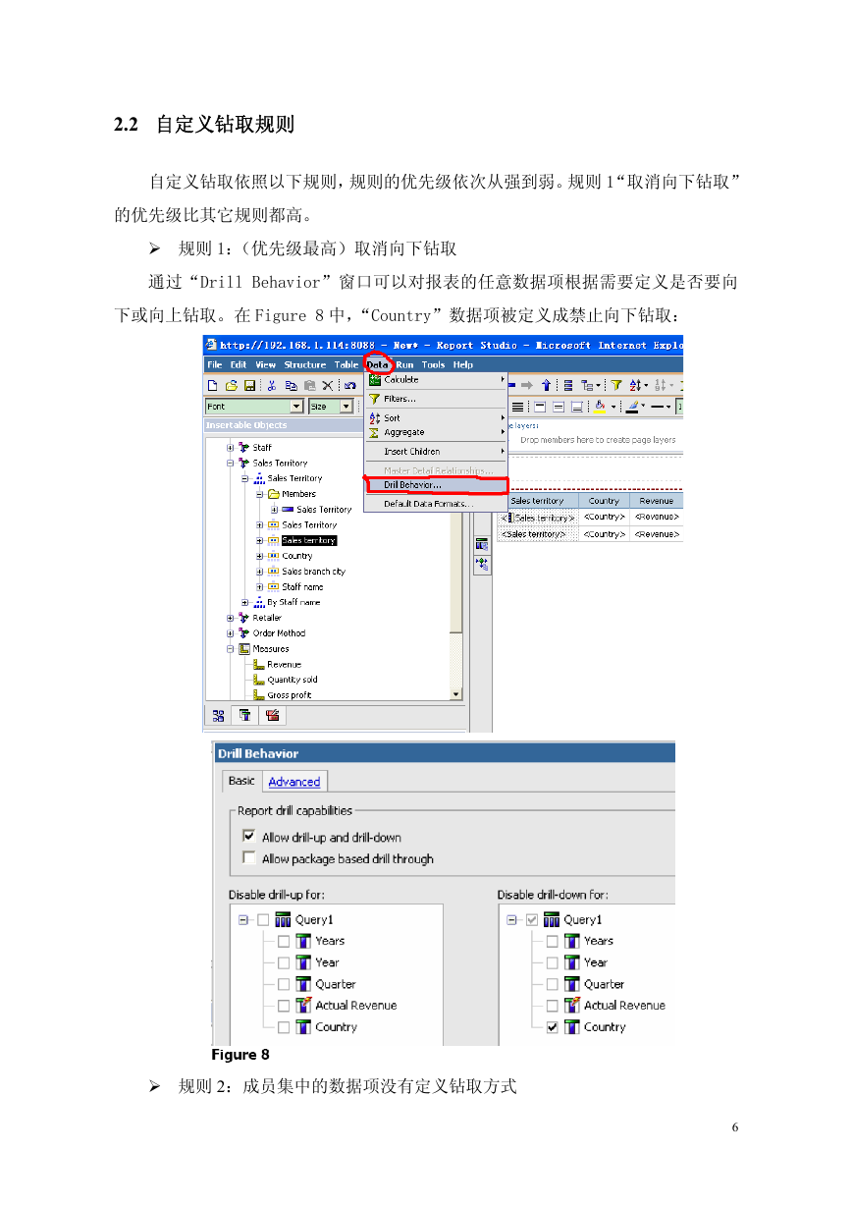Enable Allow package based drill through
The image size is (853, 1206).
point(248,858)
